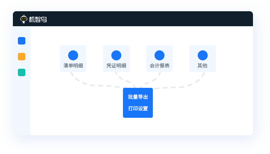270x154 pixels.
Task: Select the blue square sidebar icon
Action: (22, 41)
